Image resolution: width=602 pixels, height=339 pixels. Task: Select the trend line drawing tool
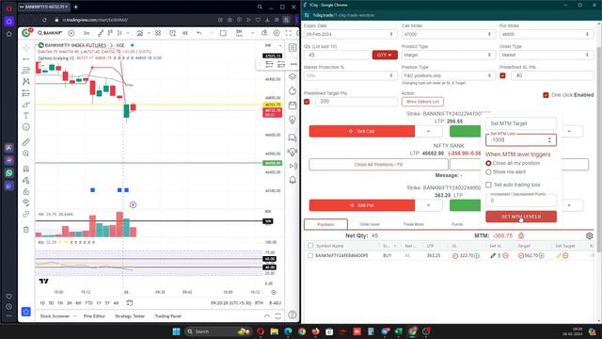[26, 58]
